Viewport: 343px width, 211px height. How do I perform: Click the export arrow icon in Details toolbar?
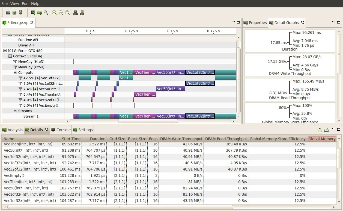click(x=326, y=130)
